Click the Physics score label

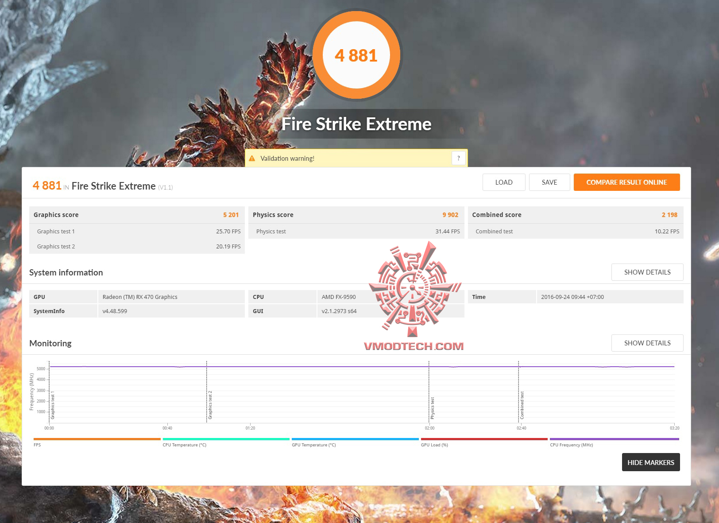[x=273, y=215]
